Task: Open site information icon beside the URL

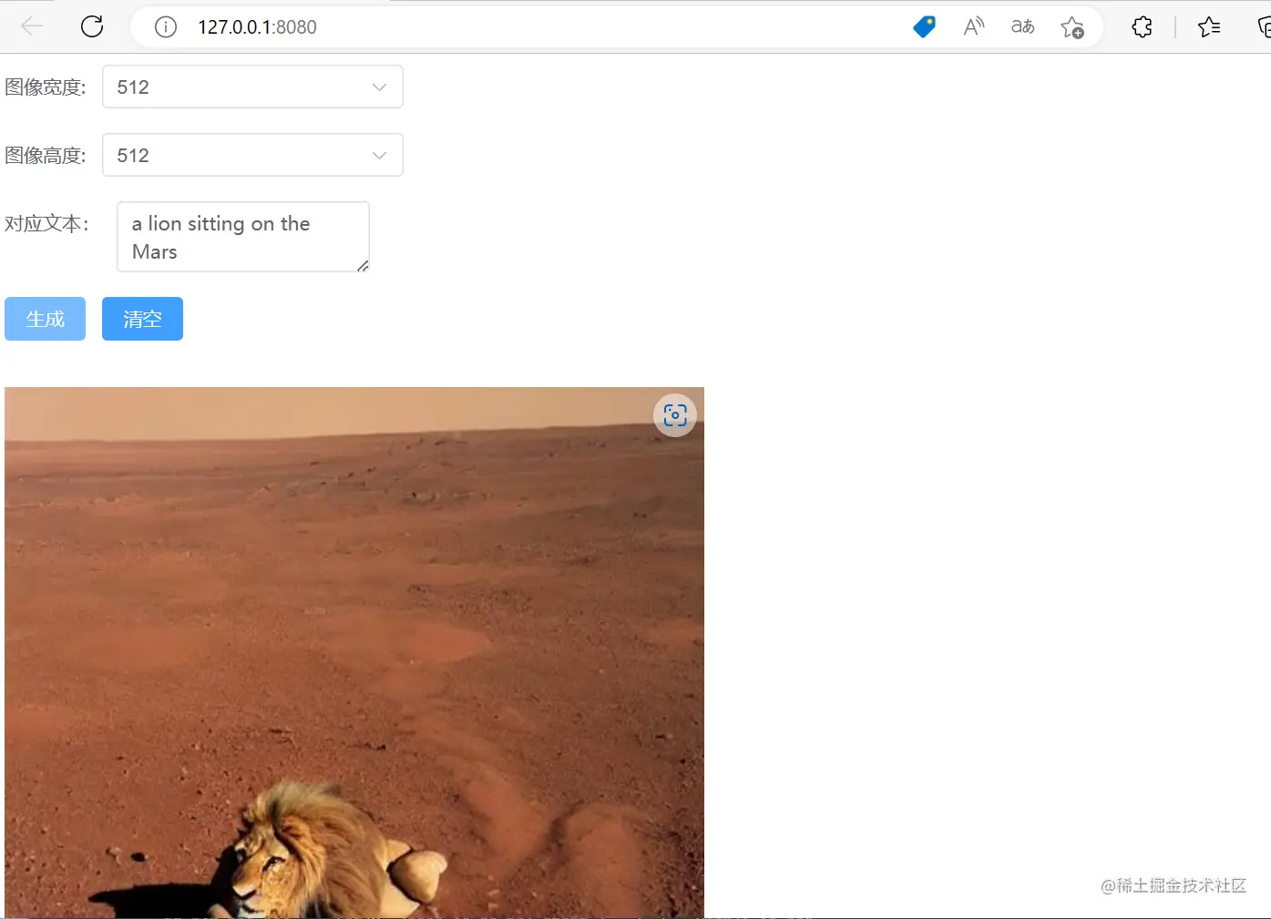Action: click(166, 27)
